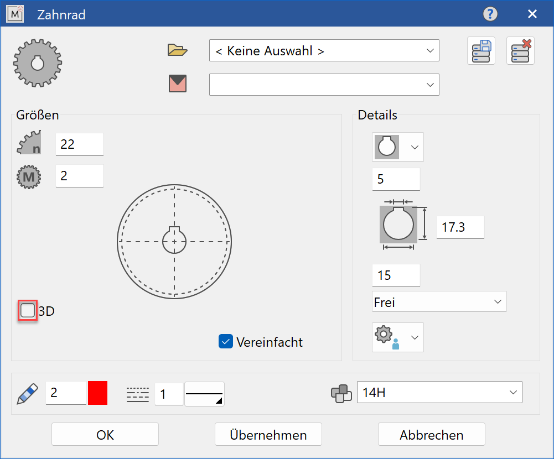The height and width of the screenshot is (459, 554).
Task: Click the Übernehmen button
Action: tap(268, 435)
